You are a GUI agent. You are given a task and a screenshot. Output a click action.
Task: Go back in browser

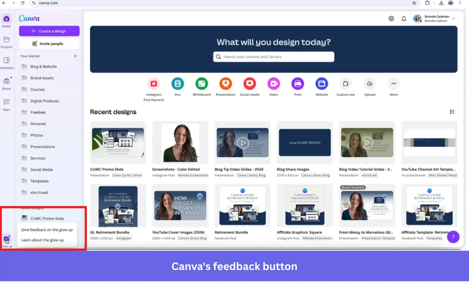4,3
